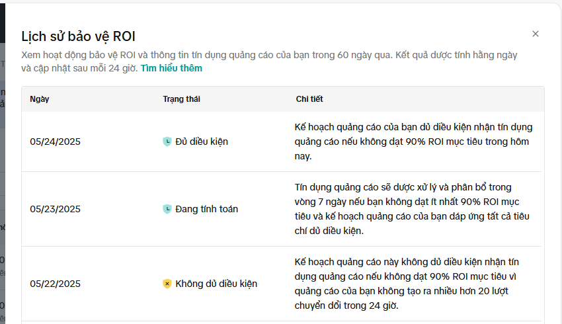Image resolution: width=562 pixels, height=324 pixels.
Task: Click the detail text for the 05/24/2025 row
Action: (413, 142)
